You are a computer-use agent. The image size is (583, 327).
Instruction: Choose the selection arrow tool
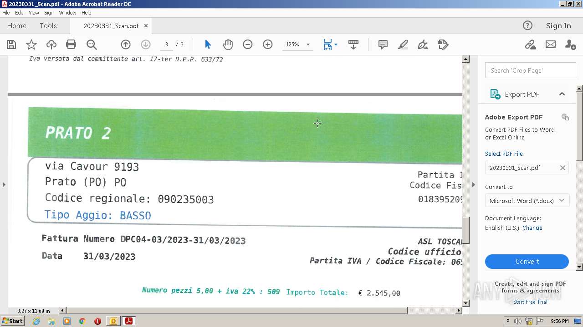pyautogui.click(x=208, y=45)
